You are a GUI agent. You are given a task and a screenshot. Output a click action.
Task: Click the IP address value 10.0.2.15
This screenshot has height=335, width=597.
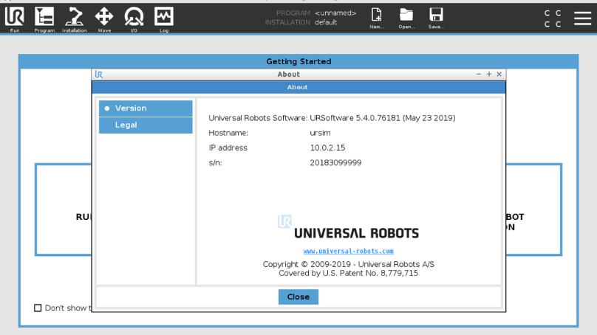[x=327, y=148]
